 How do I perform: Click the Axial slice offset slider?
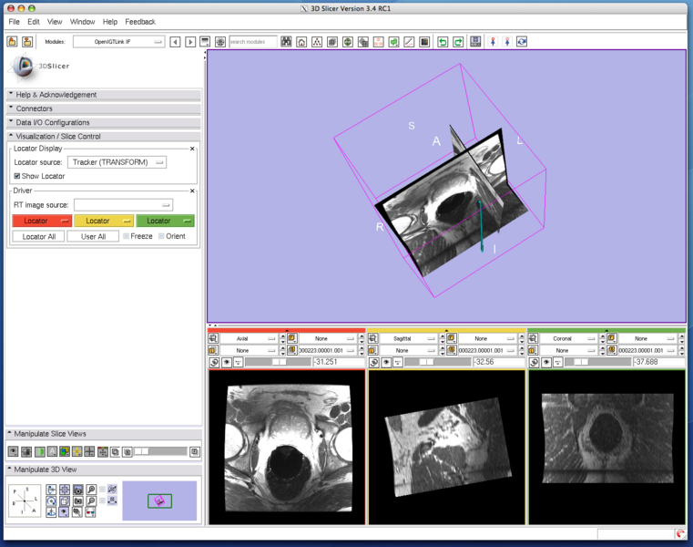point(279,362)
